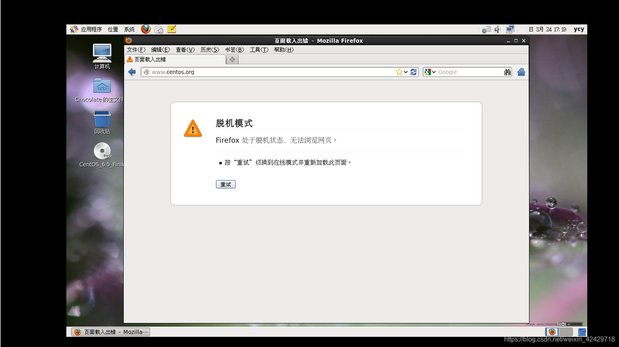Click the Firefox back arrow button
The image size is (619, 347).
(132, 72)
